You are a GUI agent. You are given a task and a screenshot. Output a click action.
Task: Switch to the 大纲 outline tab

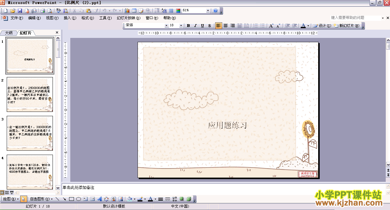point(9,33)
